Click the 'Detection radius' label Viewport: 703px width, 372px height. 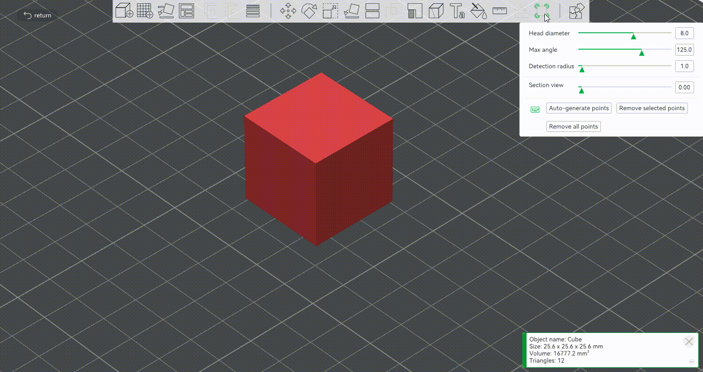[551, 66]
